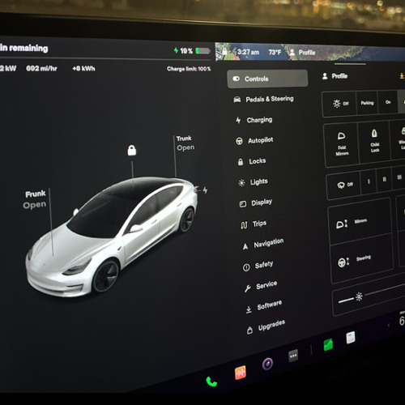Toggle the Child Lock button
The height and width of the screenshot is (405, 405).
click(x=374, y=141)
